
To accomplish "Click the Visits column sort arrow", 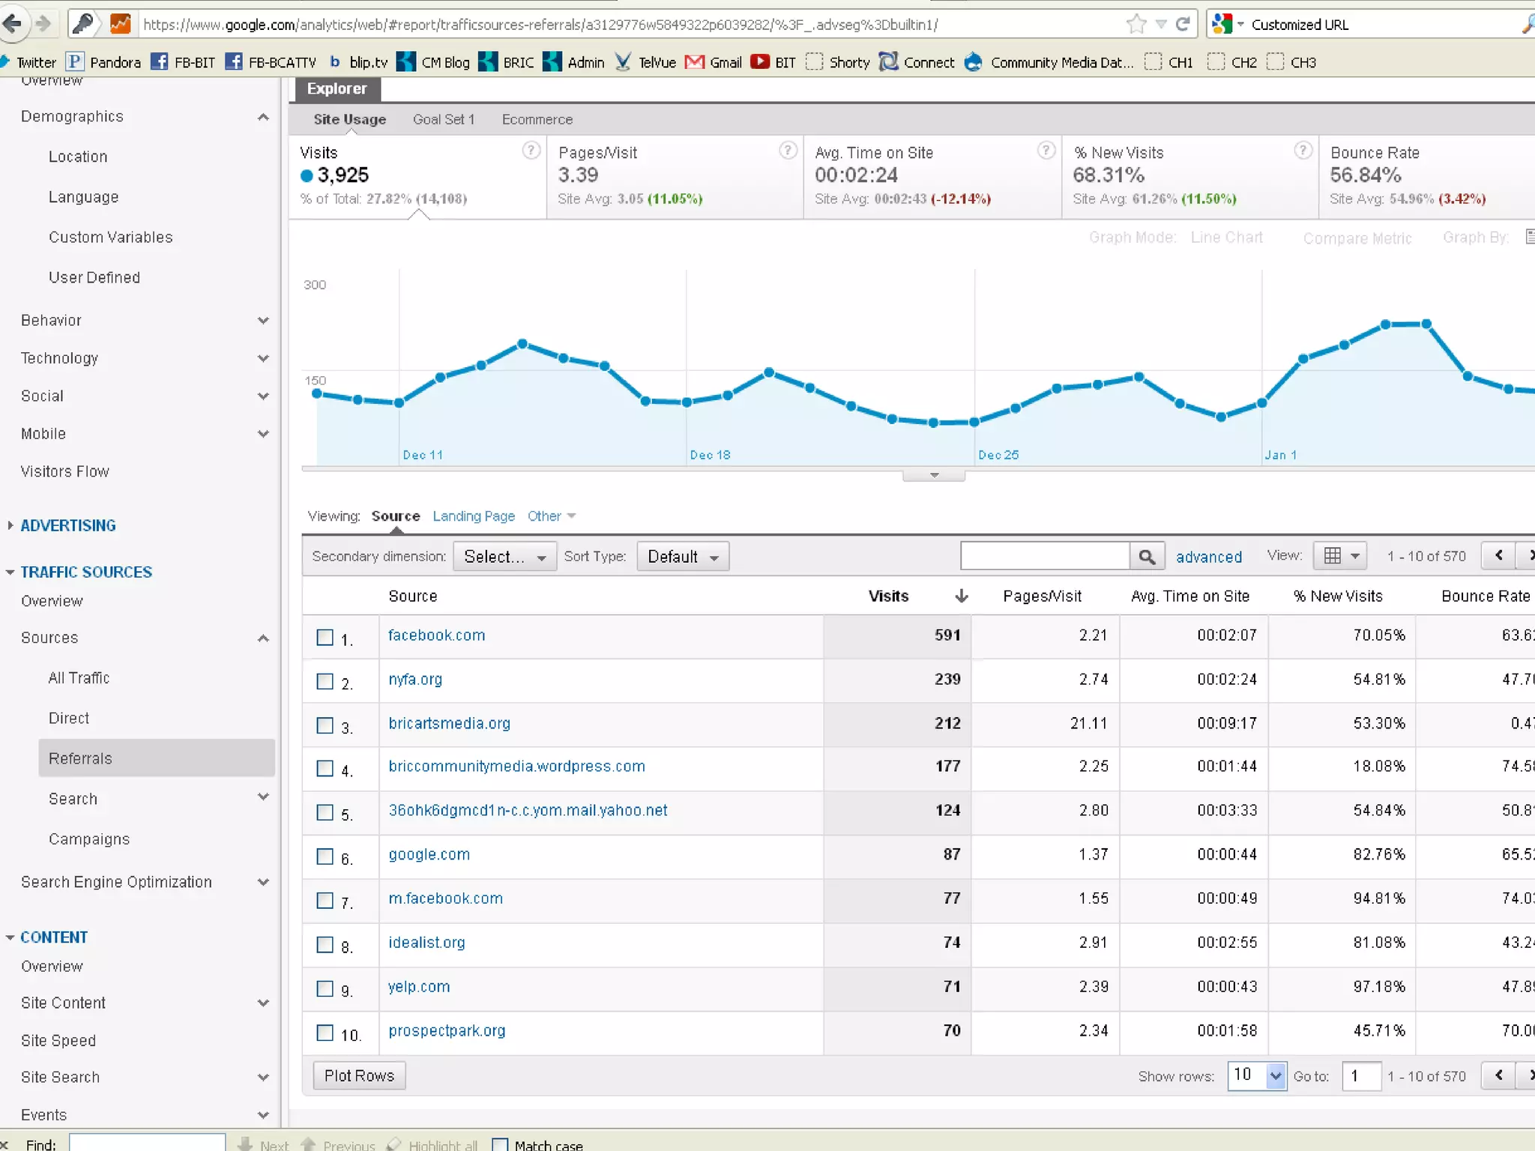I will [x=962, y=596].
